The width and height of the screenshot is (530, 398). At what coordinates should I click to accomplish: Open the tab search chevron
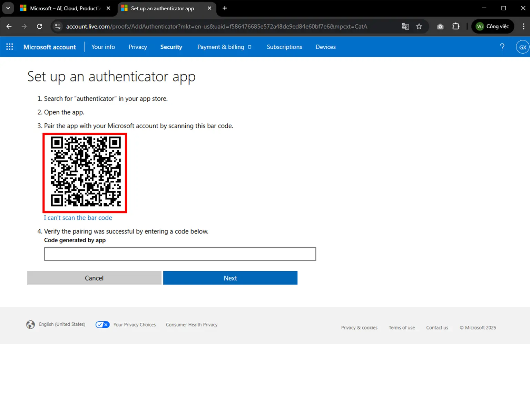[x=8, y=8]
